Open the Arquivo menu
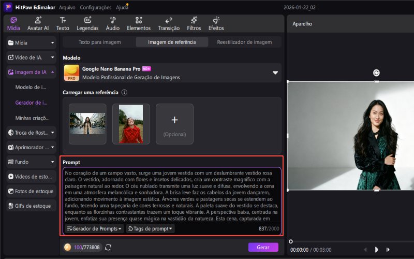 click(x=67, y=7)
